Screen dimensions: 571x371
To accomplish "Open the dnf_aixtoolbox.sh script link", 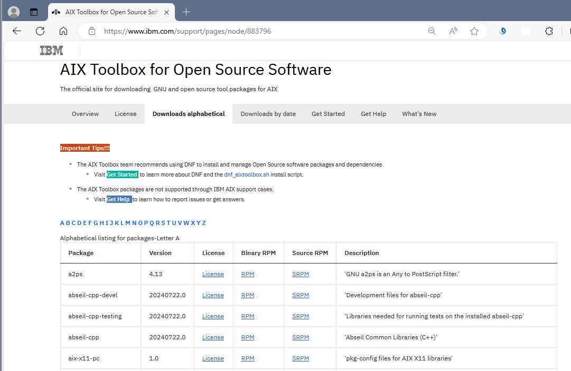I will (247, 174).
